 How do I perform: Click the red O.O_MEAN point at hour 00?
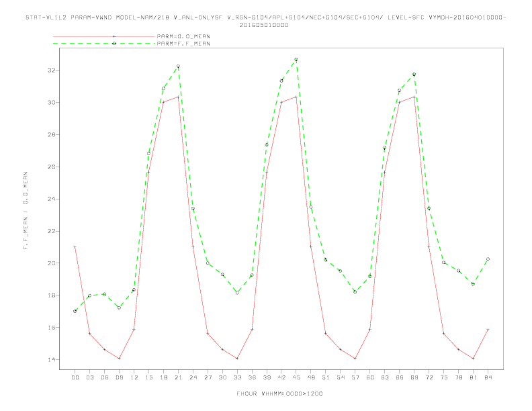click(75, 247)
